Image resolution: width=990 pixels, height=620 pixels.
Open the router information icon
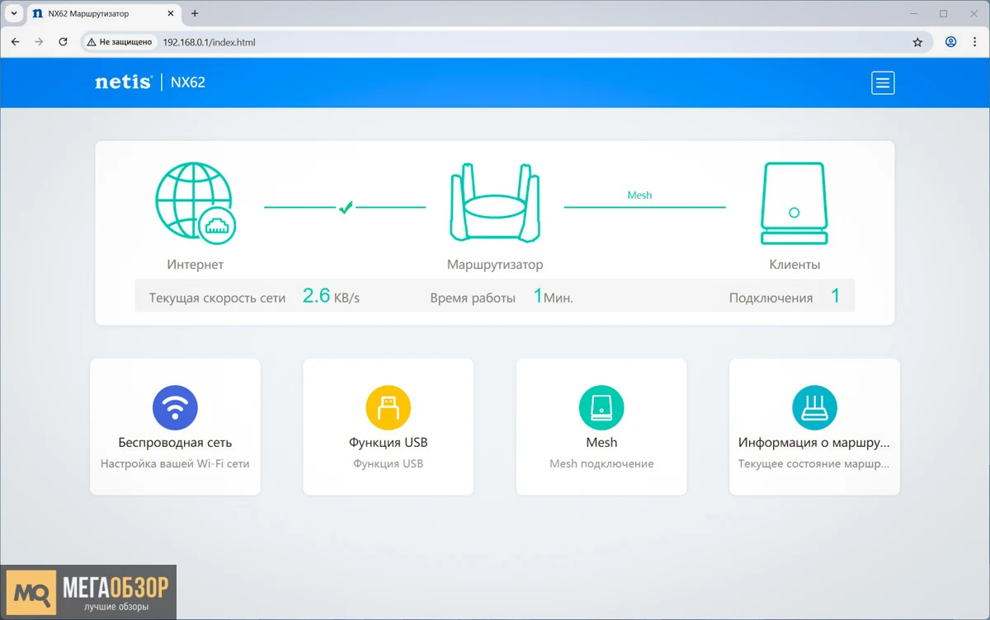814,407
